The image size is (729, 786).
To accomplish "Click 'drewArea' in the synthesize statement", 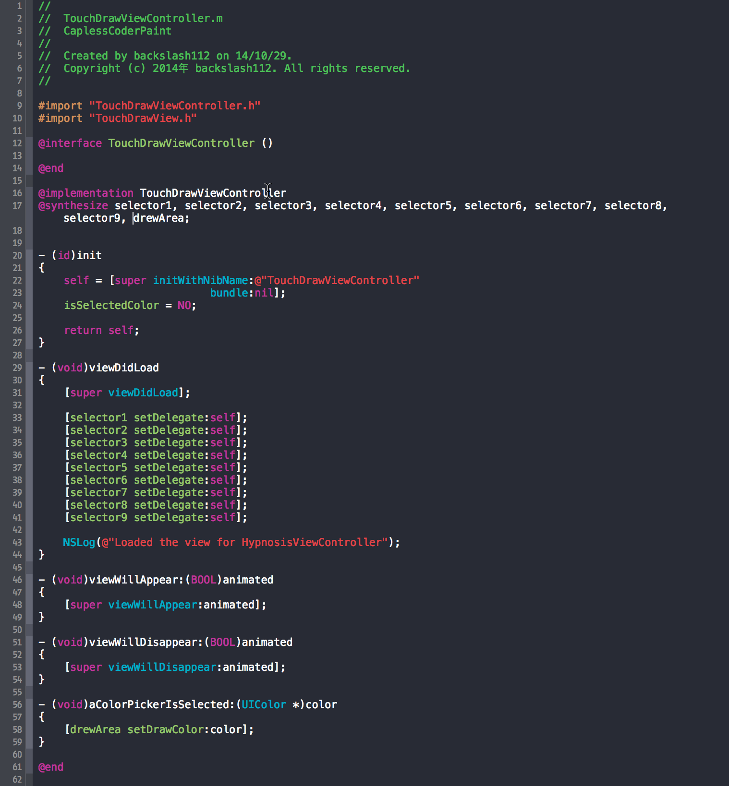I will tap(159, 218).
